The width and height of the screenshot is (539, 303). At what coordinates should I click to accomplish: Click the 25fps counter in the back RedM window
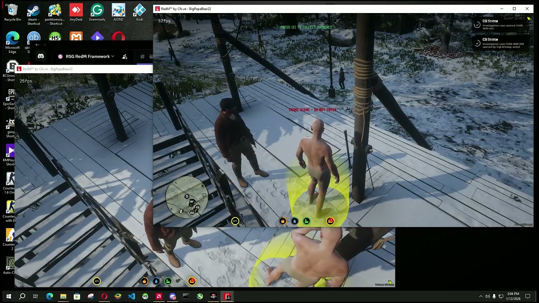(x=26, y=81)
